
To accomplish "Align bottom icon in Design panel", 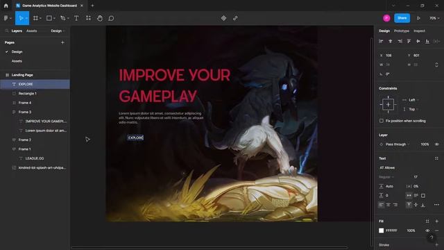I will (427, 42).
